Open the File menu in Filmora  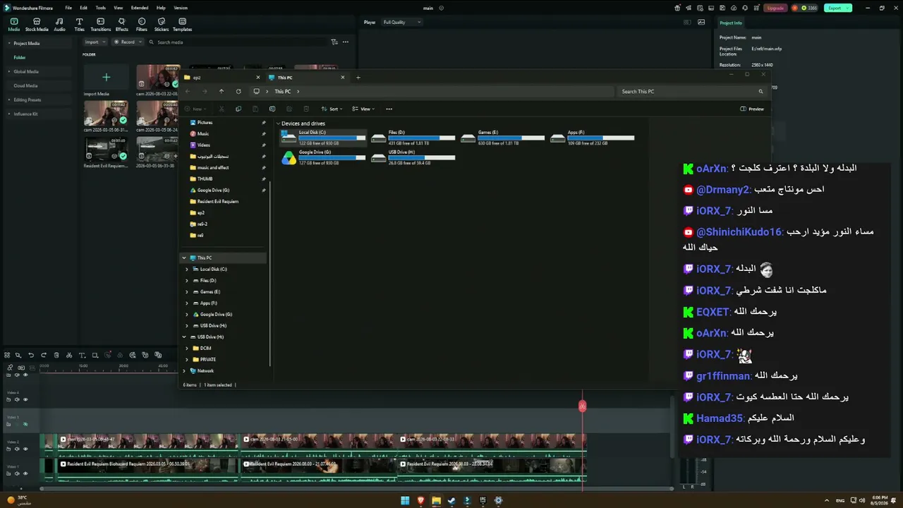(x=68, y=8)
